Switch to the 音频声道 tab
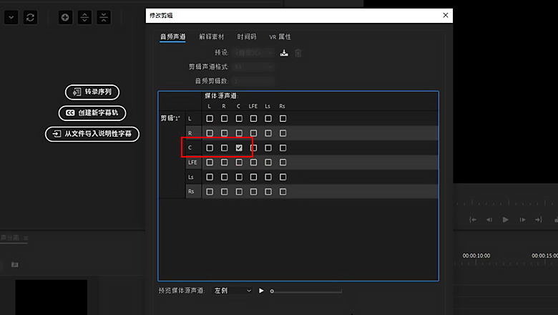558x315 pixels. [x=172, y=37]
